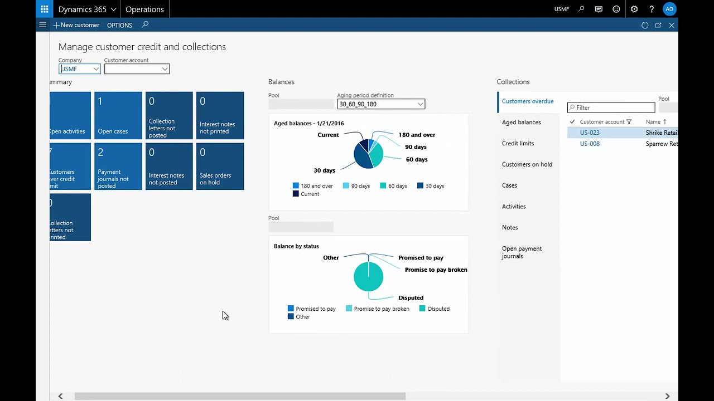
Task: Refresh the page with the refresh icon
Action: 645,25
